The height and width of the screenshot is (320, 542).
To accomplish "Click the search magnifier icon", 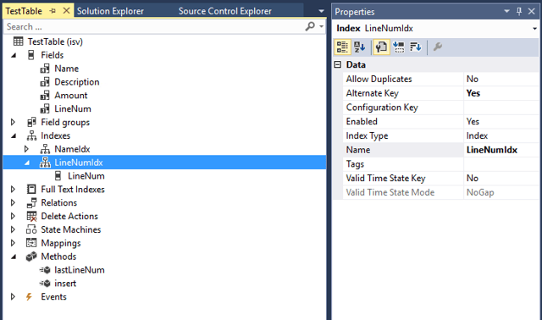I will point(310,26).
